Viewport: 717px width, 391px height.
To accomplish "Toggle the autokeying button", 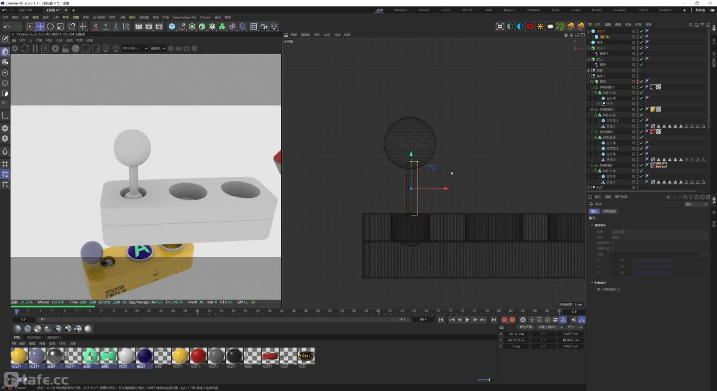I will [513, 320].
